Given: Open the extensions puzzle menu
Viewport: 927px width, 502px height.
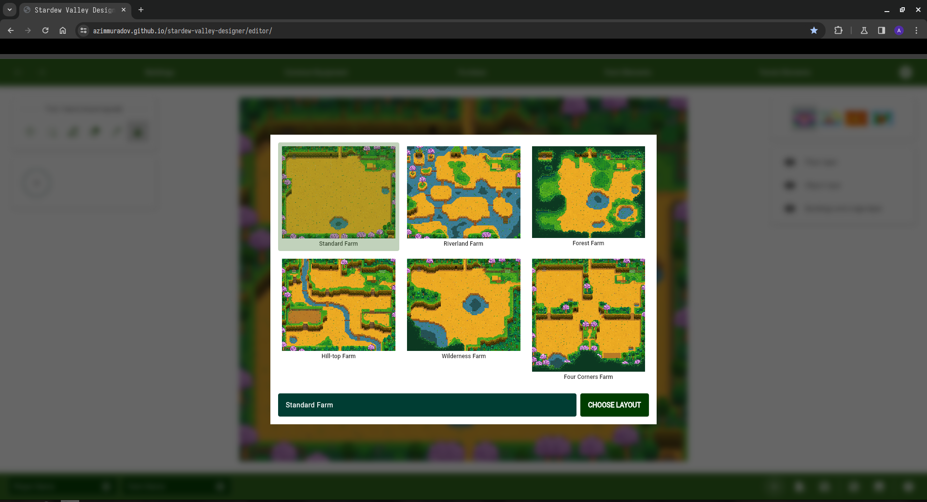Looking at the screenshot, I should pyautogui.click(x=838, y=30).
